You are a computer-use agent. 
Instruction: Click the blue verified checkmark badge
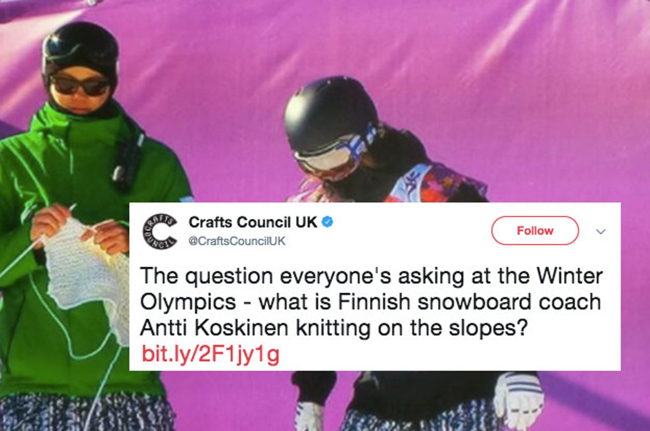pyautogui.click(x=327, y=222)
